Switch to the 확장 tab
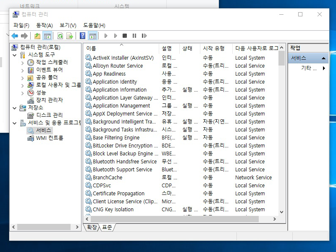This screenshot has height=252, width=336. coord(92,227)
